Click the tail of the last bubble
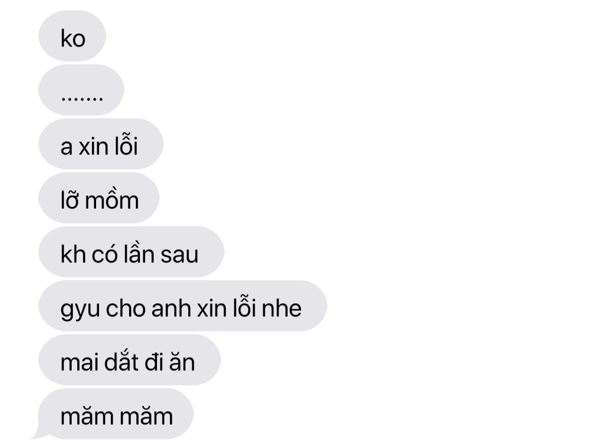Viewport: 614px width, 446px height. tap(39, 433)
